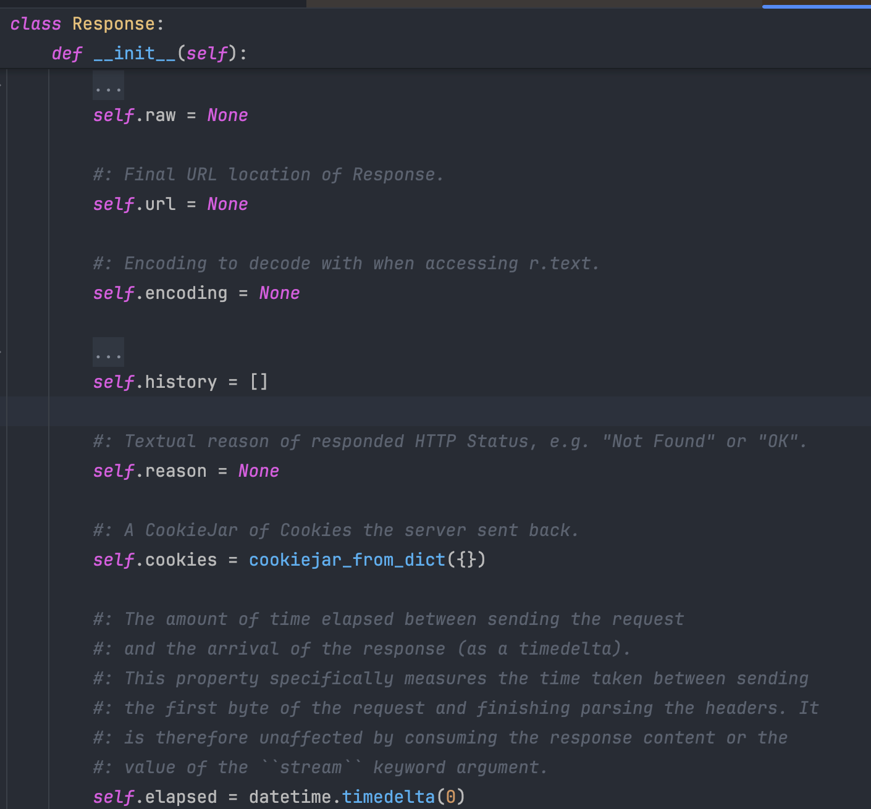Click the empty list brackets after self.history
The height and width of the screenshot is (809, 871).
(x=259, y=382)
